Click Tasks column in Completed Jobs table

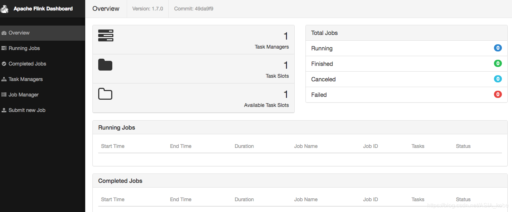pos(418,199)
